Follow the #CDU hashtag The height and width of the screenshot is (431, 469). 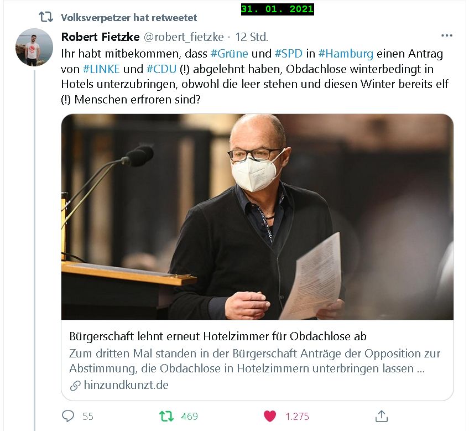click(161, 69)
